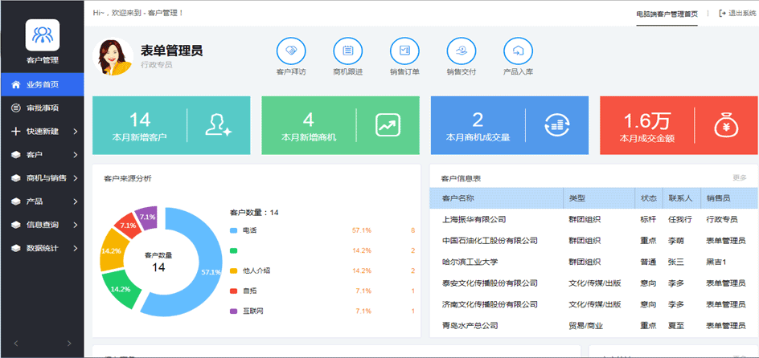This screenshot has height=358, width=759.
Task: Click the trend chart icon on 本月新增商机 card
Action: point(388,124)
